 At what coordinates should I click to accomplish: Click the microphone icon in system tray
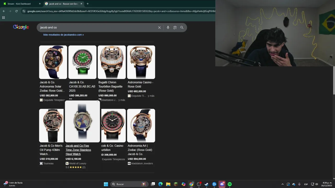(x=299, y=184)
